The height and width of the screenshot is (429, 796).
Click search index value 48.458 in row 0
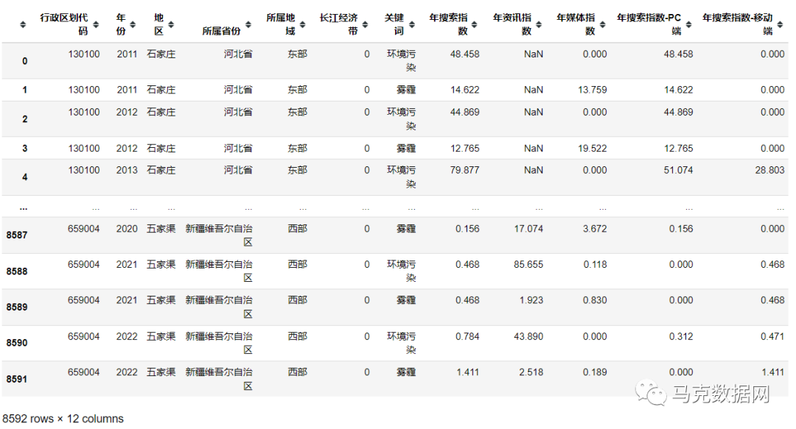tap(464, 54)
